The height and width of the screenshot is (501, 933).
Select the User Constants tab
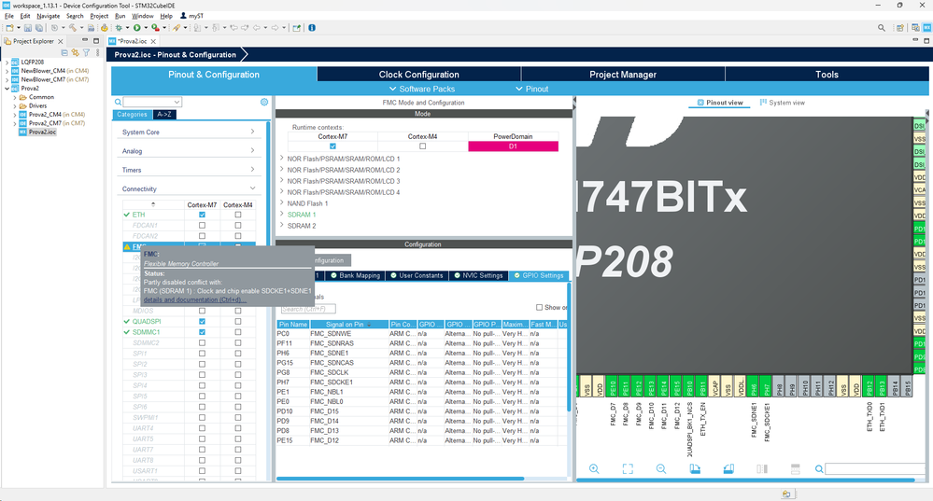click(417, 276)
